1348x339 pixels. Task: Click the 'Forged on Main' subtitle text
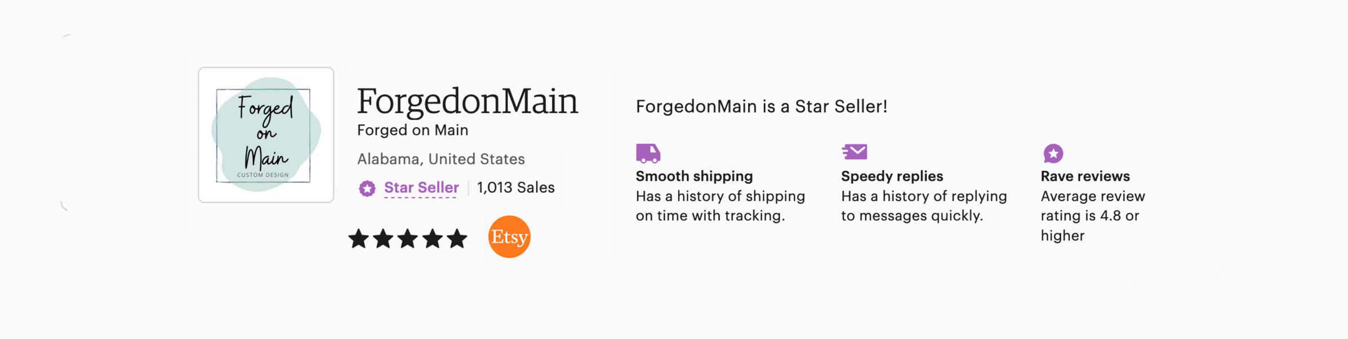click(x=412, y=130)
